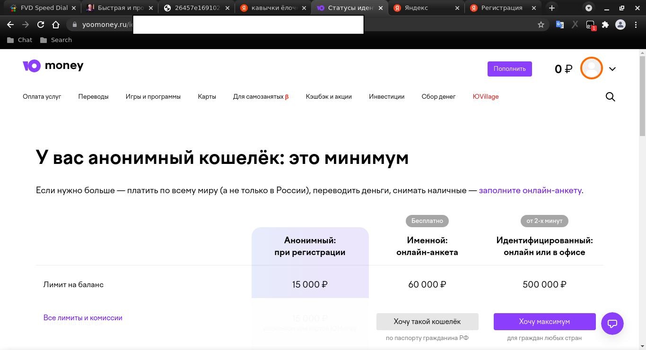Open the заполните онлайн-анкету link
This screenshot has width=646, height=350.
tap(530, 190)
